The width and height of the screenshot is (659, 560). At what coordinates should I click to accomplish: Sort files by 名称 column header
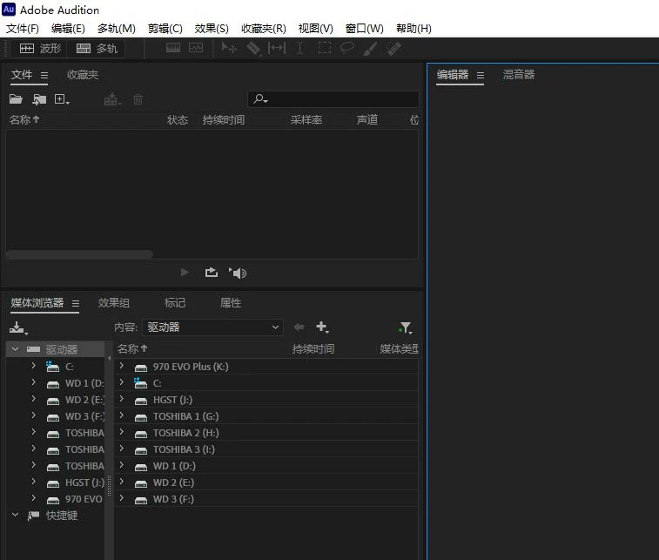coord(24,120)
